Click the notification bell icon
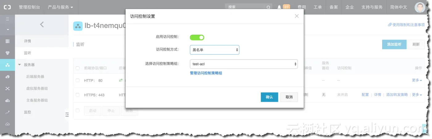 click(x=279, y=7)
